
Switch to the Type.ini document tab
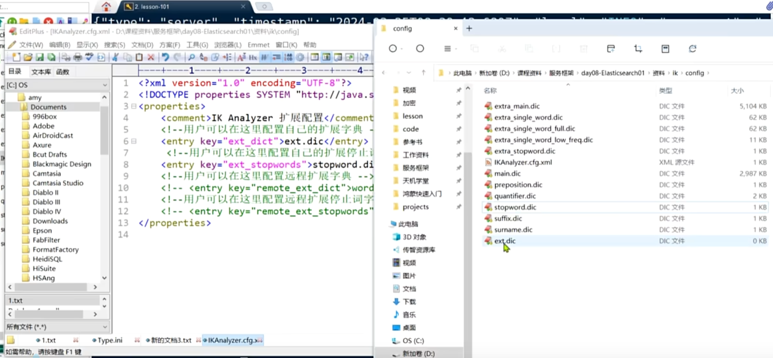(x=110, y=340)
